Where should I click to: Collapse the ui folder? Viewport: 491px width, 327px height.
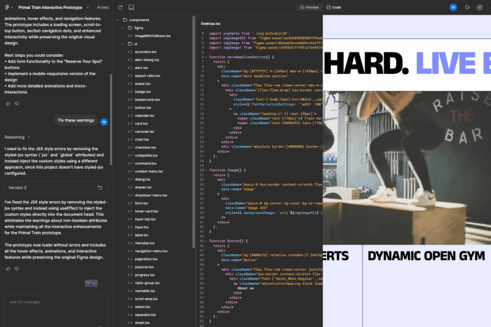click(123, 44)
